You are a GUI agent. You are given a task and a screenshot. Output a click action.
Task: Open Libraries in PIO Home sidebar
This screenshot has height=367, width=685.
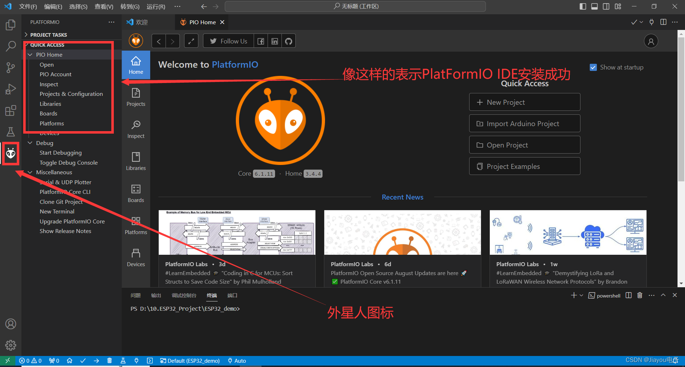pos(136,161)
